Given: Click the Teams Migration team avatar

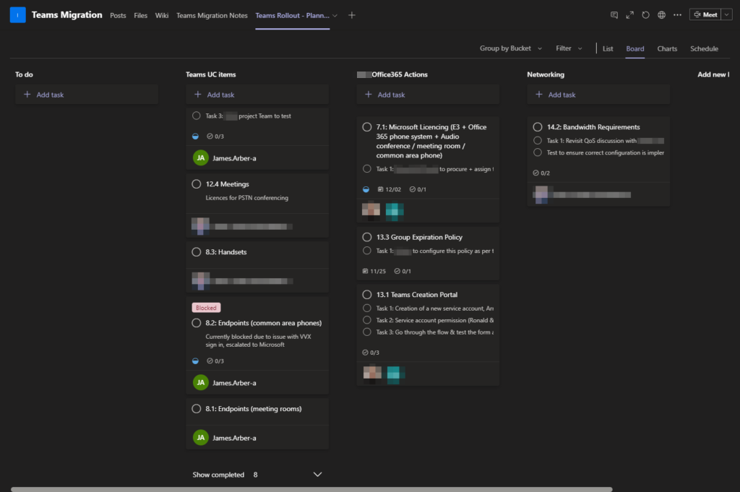Looking at the screenshot, I should click(x=18, y=14).
